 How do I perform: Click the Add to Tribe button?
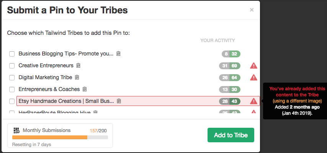pos(231,135)
